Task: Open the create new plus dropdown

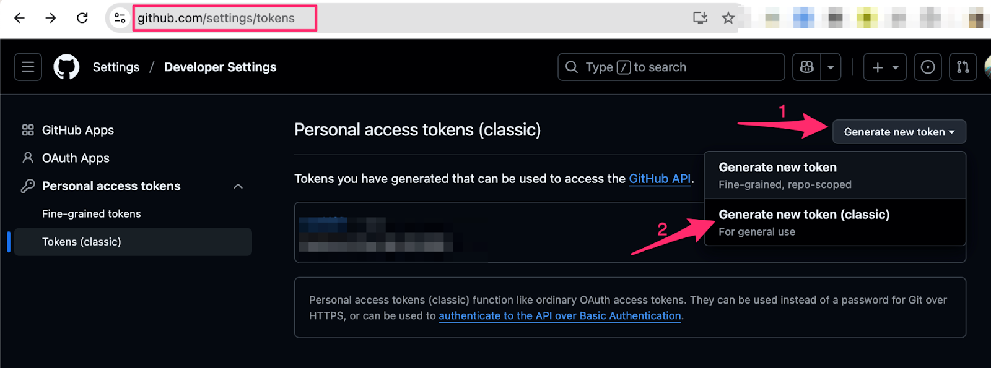Action: (x=884, y=67)
